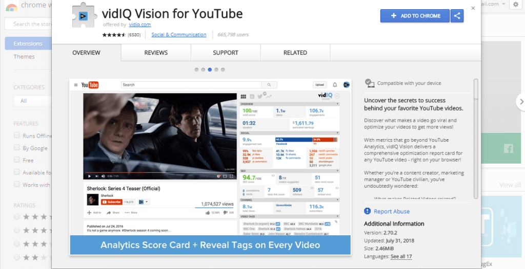525x269 pixels.
Task: Select Extensions in the sidebar
Action: (28, 43)
